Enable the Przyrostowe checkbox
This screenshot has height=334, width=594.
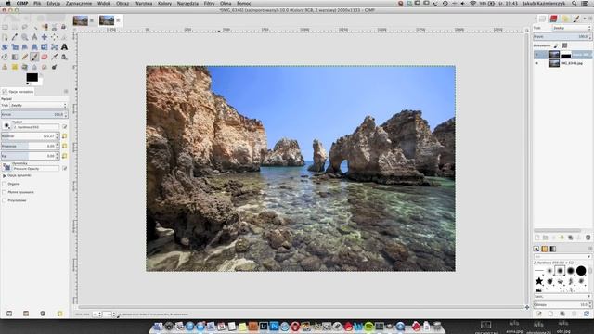[x=5, y=200]
